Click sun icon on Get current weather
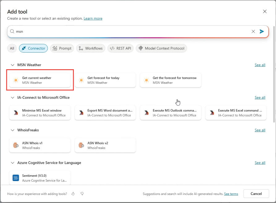The width and height of the screenshot is (276, 203). coord(16,80)
